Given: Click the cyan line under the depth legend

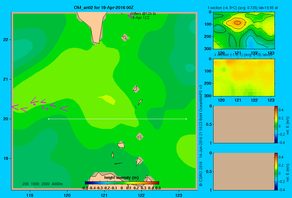Looking at the screenshot, I should point(28,187).
